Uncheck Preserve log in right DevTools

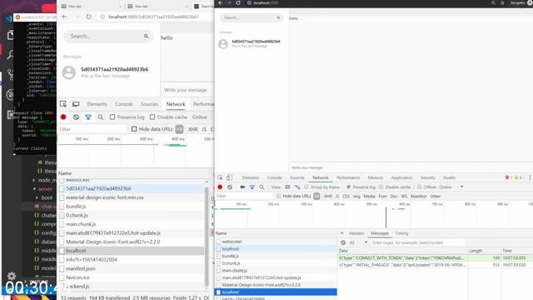pyautogui.click(x=348, y=187)
